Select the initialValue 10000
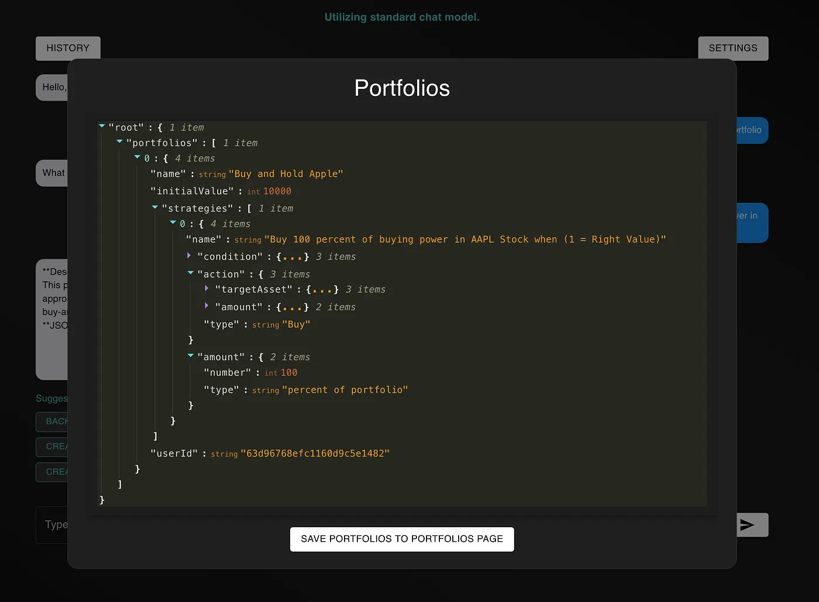 (x=277, y=192)
